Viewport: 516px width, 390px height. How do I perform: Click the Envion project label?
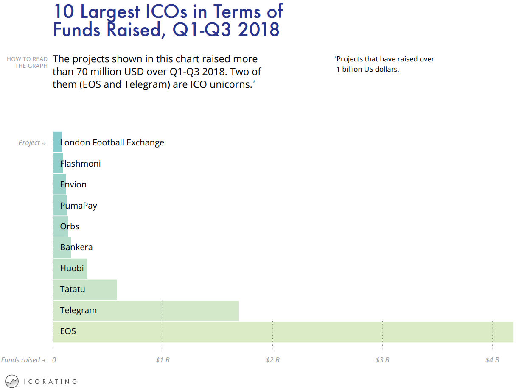(x=73, y=184)
